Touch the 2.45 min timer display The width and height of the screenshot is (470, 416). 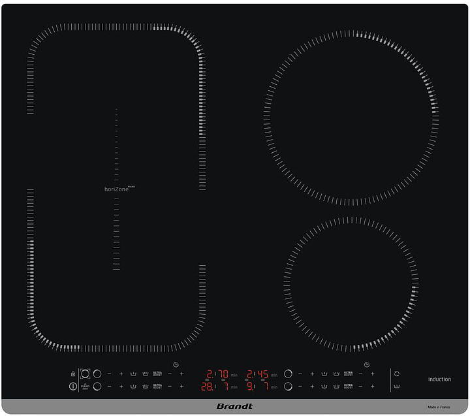257,374
